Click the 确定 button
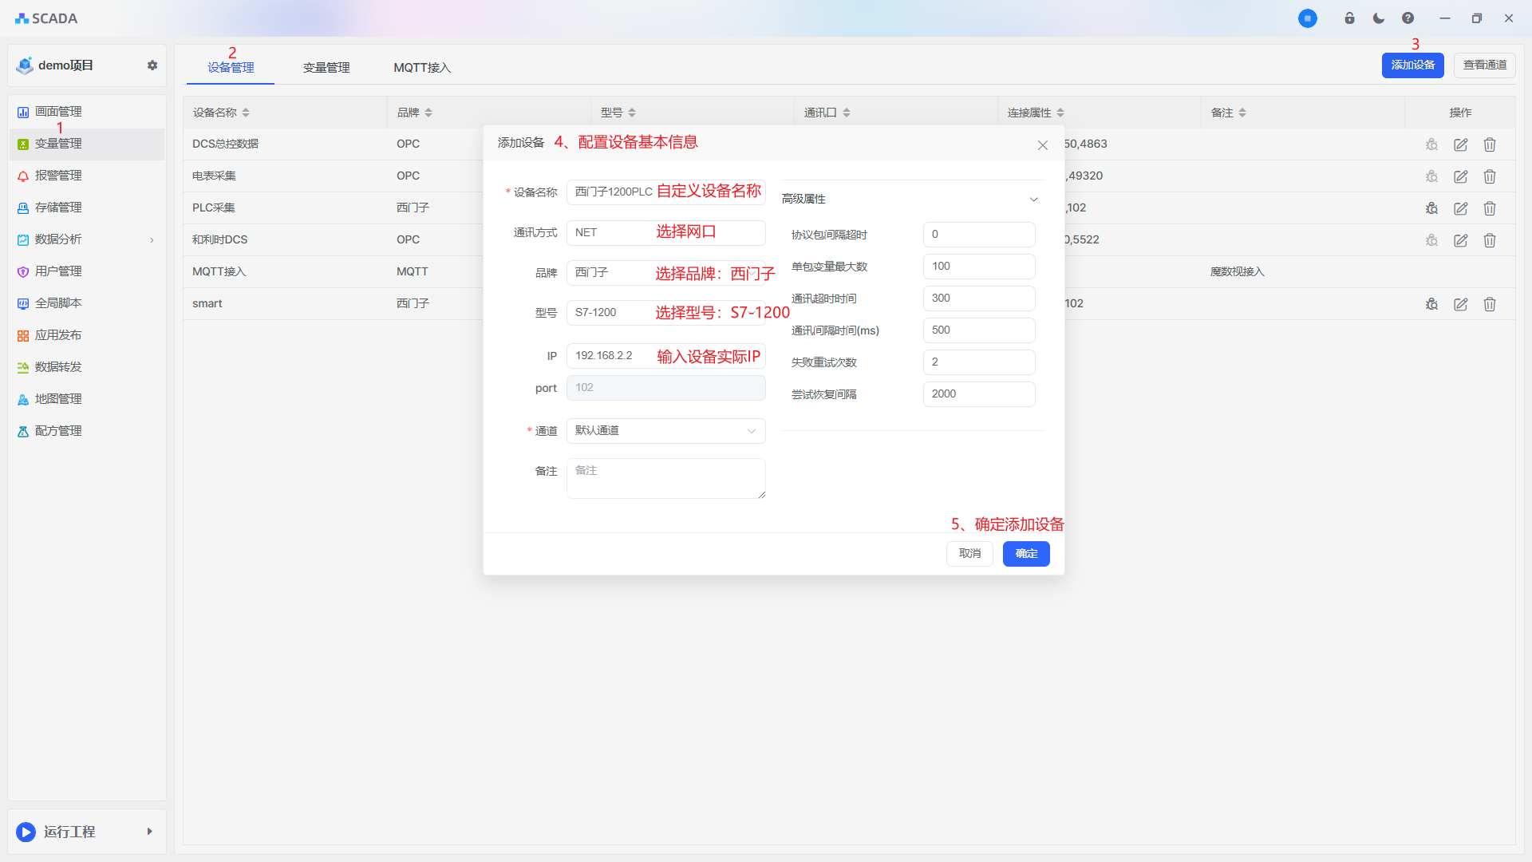Screen dimensions: 1532x862 click(x=1026, y=554)
